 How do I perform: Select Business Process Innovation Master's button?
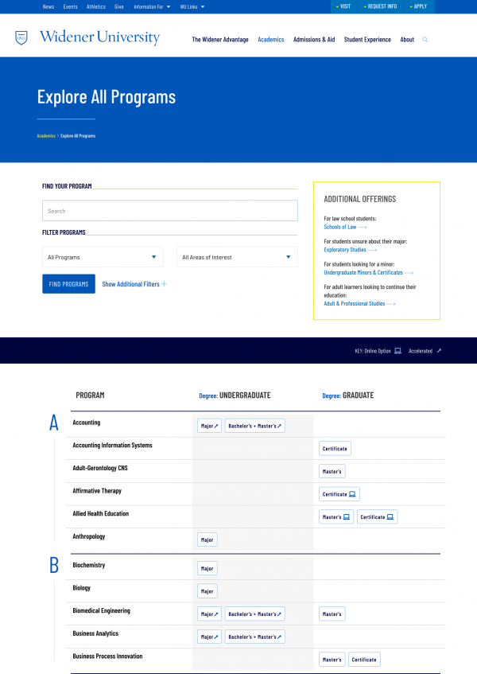point(332,660)
